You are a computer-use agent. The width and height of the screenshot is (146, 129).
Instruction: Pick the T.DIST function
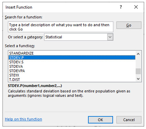[x=72, y=80]
